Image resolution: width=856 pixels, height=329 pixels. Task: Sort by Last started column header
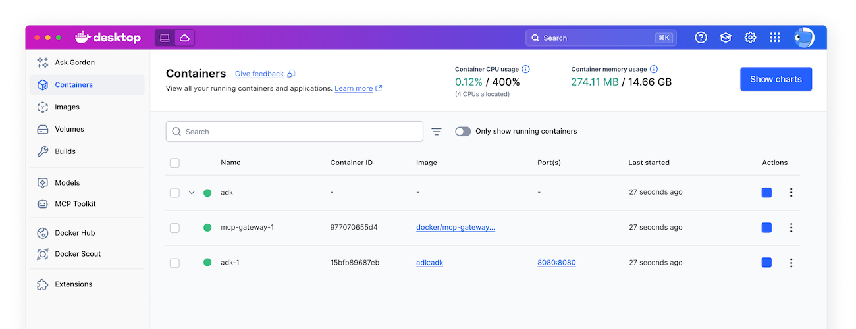click(649, 163)
